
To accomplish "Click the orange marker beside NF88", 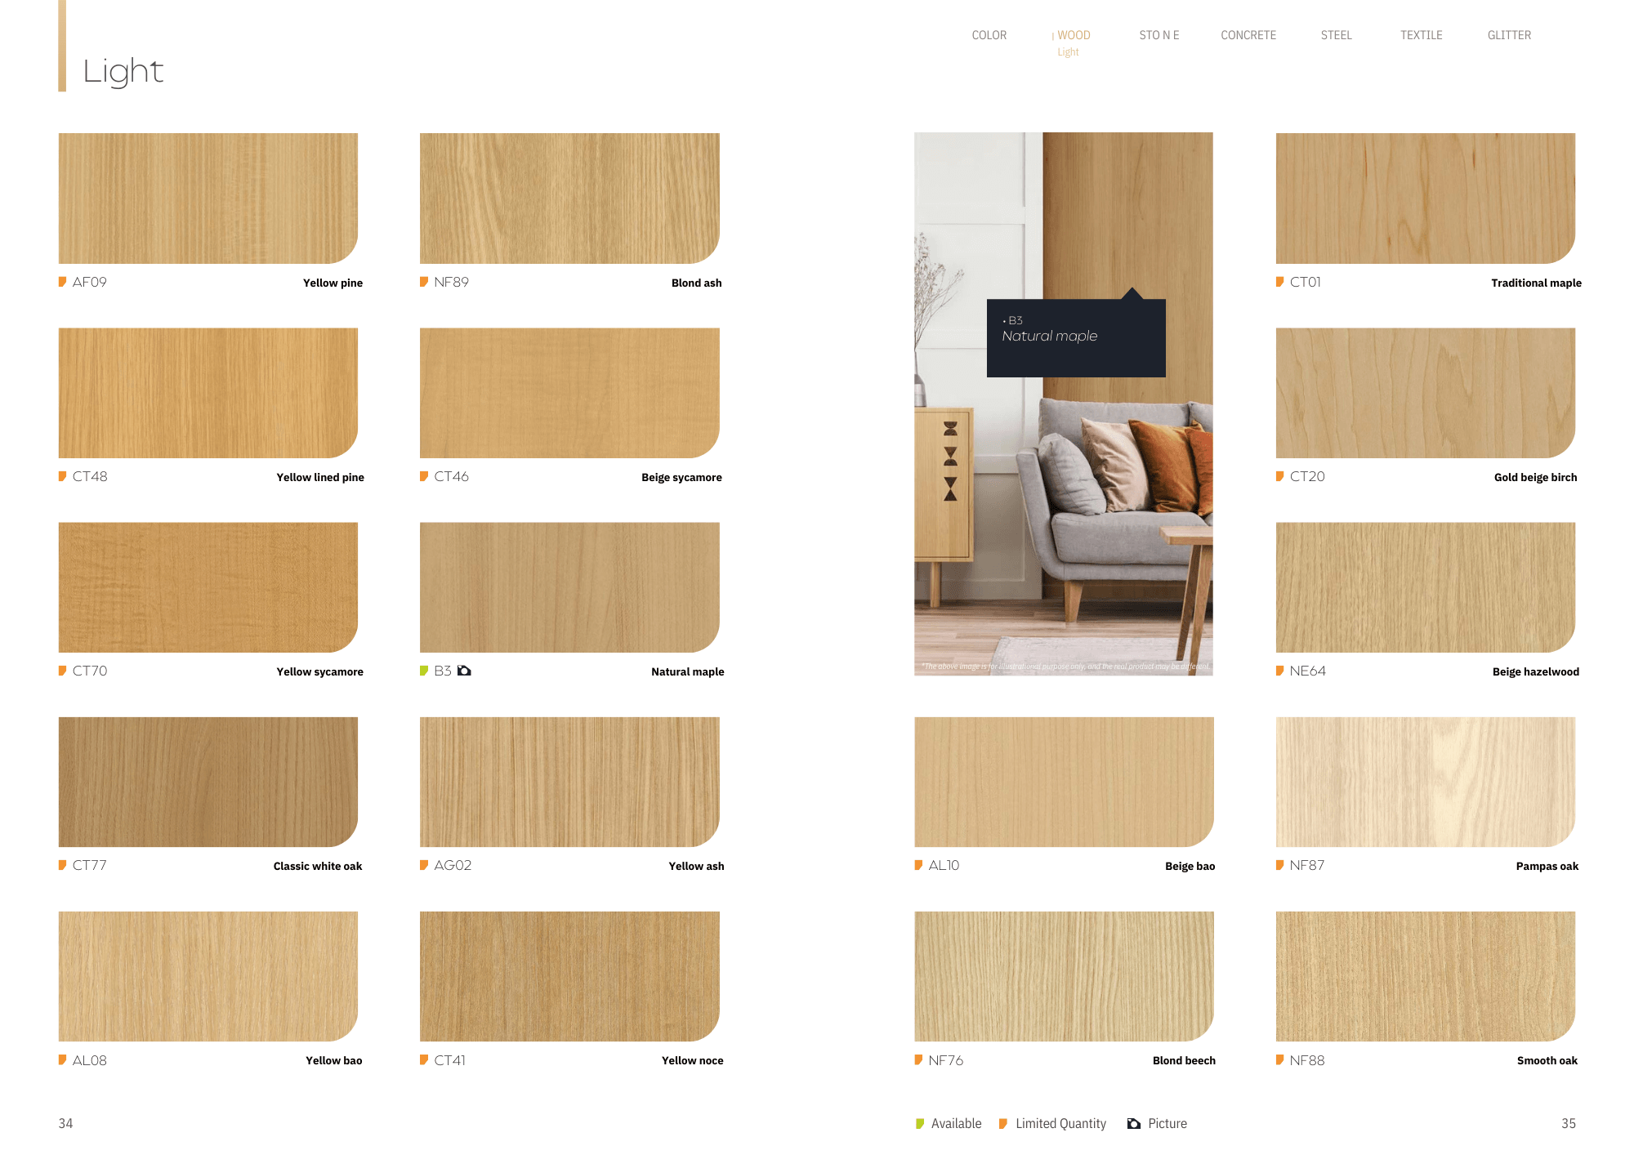I will (1279, 1060).
